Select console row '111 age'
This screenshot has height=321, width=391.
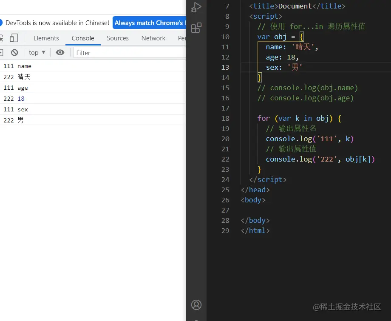[93, 88]
